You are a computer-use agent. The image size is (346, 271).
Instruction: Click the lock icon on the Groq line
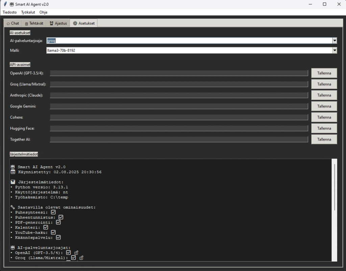click(x=81, y=258)
